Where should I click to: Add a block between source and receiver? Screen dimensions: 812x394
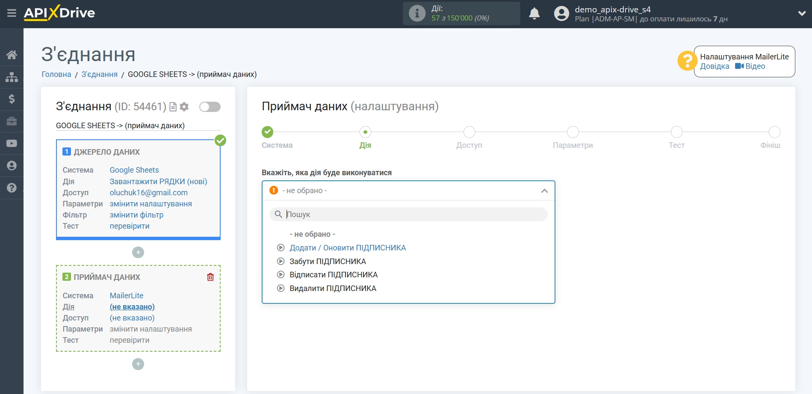tap(138, 253)
